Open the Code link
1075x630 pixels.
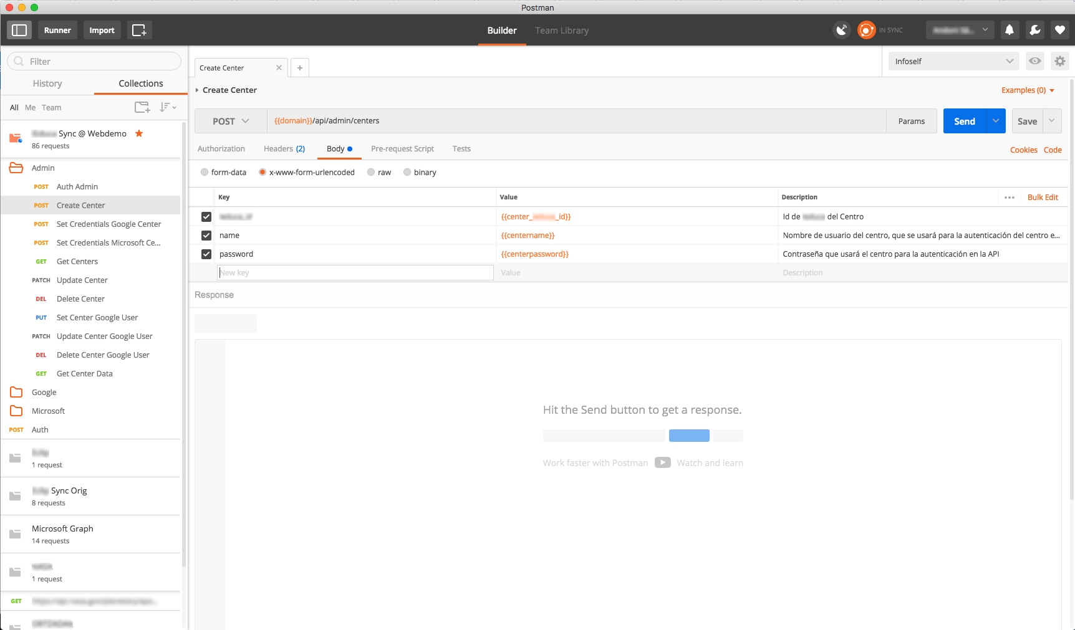point(1053,150)
